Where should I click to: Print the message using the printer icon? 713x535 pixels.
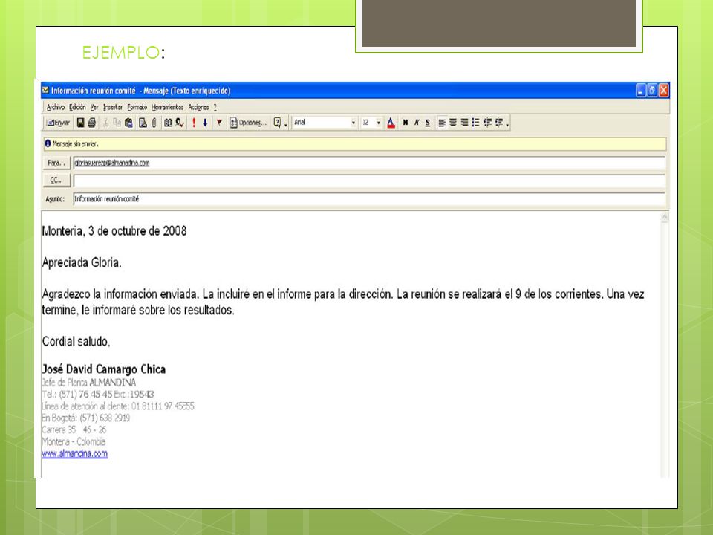point(92,123)
